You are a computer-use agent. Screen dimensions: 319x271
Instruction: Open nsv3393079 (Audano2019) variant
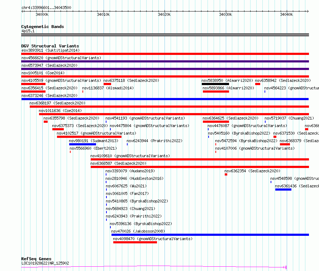[130, 171]
